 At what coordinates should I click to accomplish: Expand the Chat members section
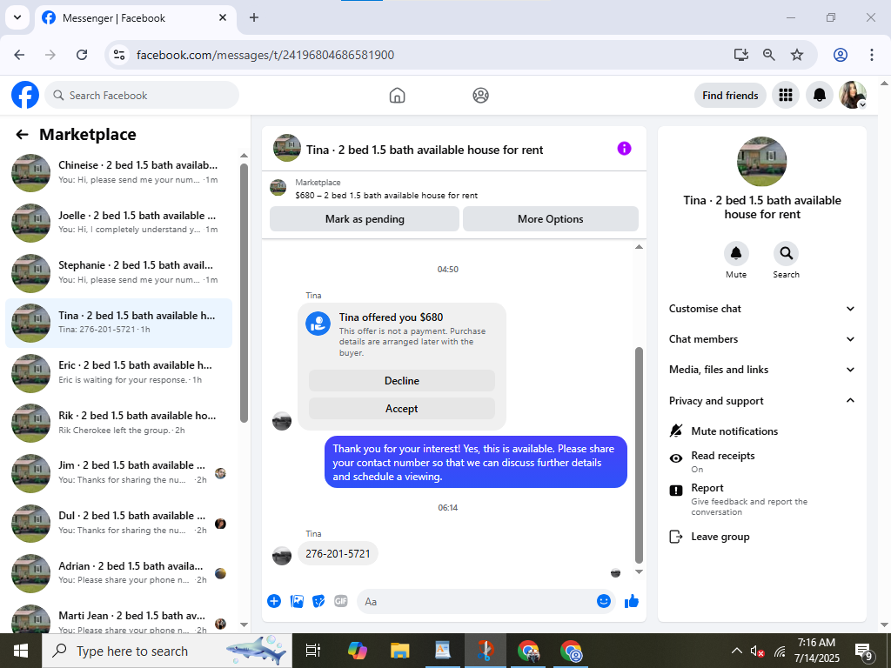[761, 339]
